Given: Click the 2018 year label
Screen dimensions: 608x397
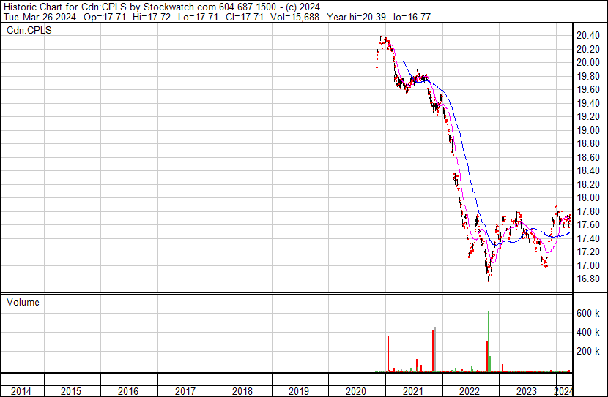Looking at the screenshot, I should [242, 391].
